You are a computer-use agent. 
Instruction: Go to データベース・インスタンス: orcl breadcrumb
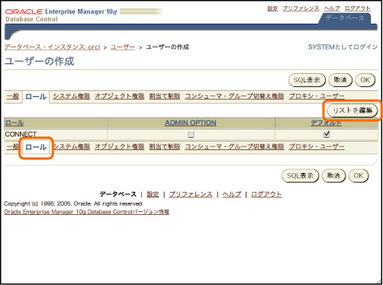52,47
